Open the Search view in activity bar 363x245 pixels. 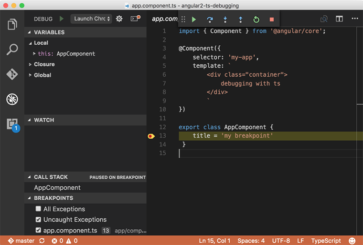12,49
